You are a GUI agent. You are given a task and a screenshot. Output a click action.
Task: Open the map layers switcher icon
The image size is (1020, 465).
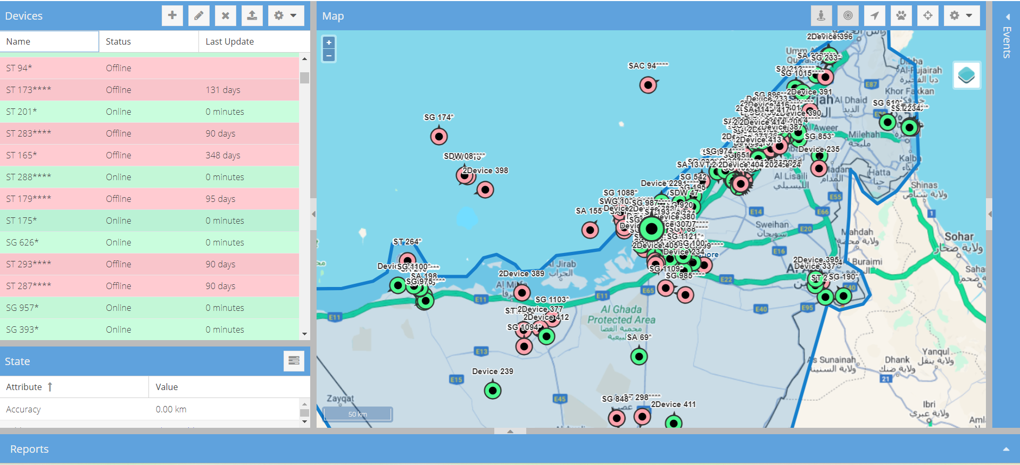[x=966, y=75]
